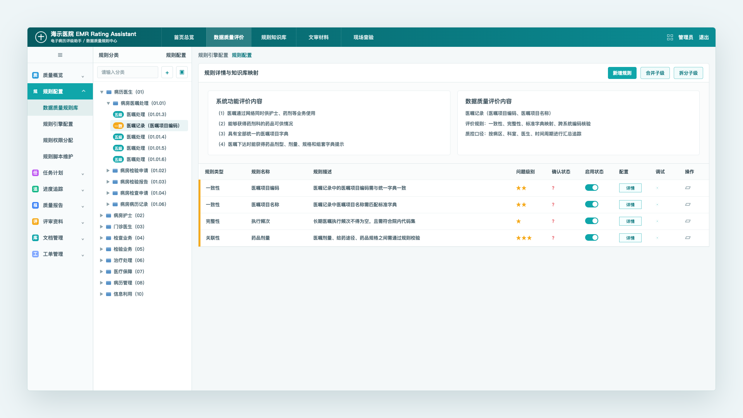Click three-star rating of 药品剂量 row
This screenshot has height=418, width=743.
pyautogui.click(x=524, y=238)
